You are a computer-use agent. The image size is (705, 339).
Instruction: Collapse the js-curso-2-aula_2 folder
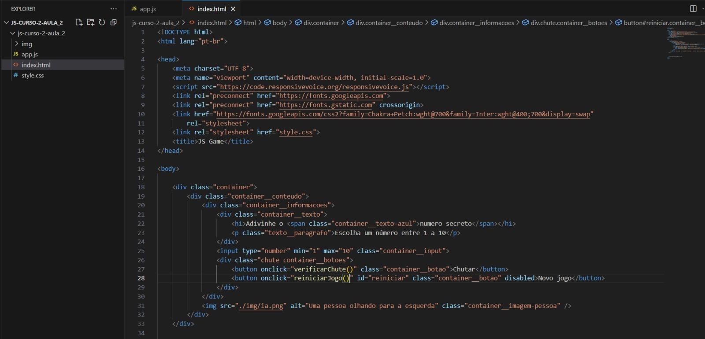click(13, 33)
